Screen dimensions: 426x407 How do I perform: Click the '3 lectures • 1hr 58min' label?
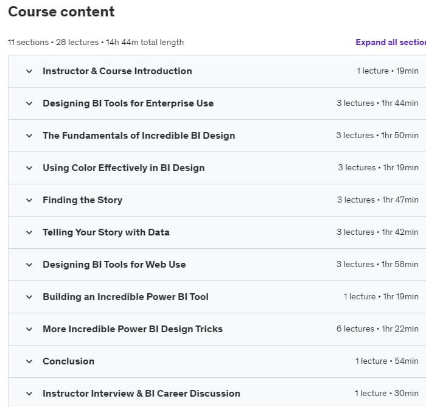click(377, 264)
